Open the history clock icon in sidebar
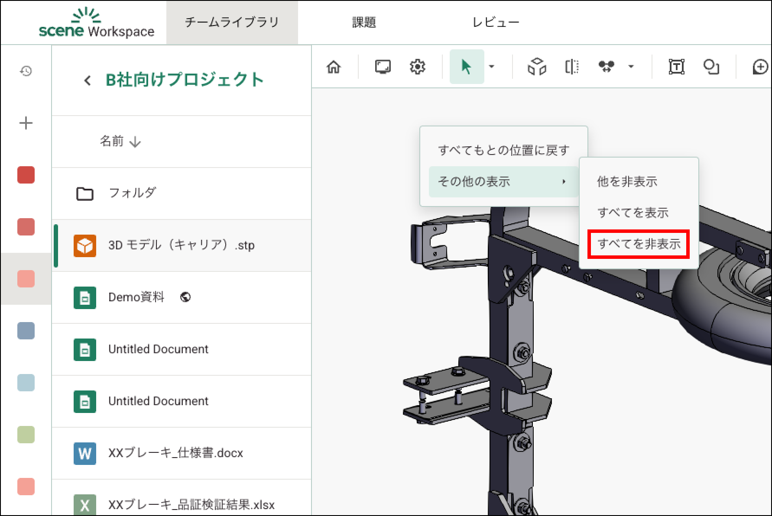The width and height of the screenshot is (772, 516). [26, 71]
